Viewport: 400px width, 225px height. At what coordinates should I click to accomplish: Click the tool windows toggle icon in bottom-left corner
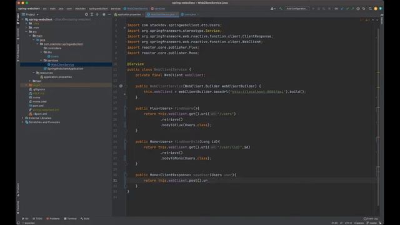click(x=18, y=222)
